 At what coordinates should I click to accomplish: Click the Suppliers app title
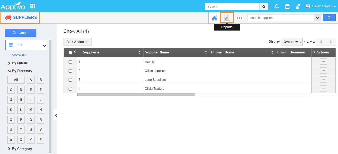[25, 17]
